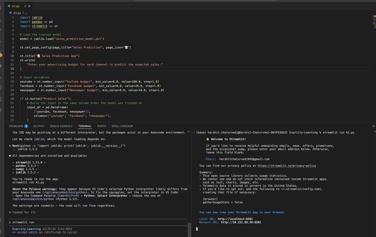Click the waving hand emoji in terminal
Image resolution: width=376 pixels, height=237 pixels.
[208, 139]
